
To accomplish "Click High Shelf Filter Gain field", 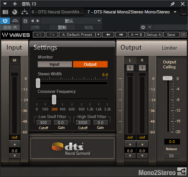I will tap(100, 122).
